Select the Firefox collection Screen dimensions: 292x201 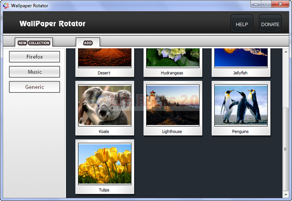pyautogui.click(x=35, y=57)
